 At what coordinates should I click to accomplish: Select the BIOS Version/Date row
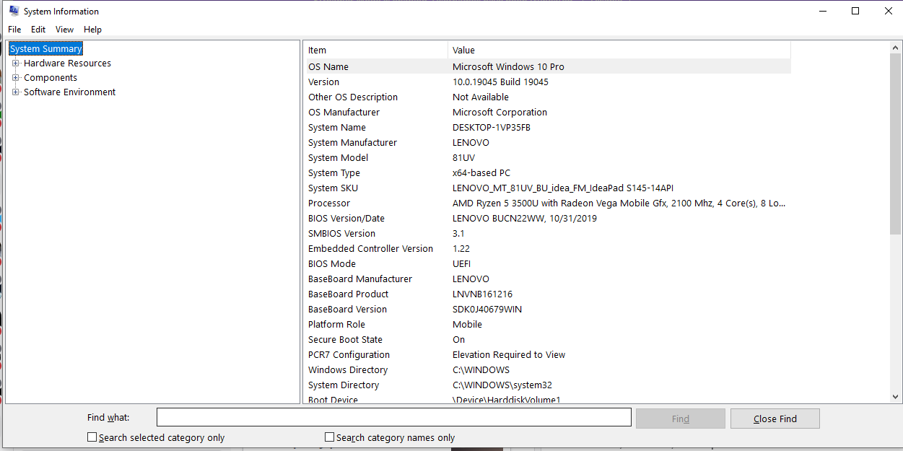tap(547, 218)
